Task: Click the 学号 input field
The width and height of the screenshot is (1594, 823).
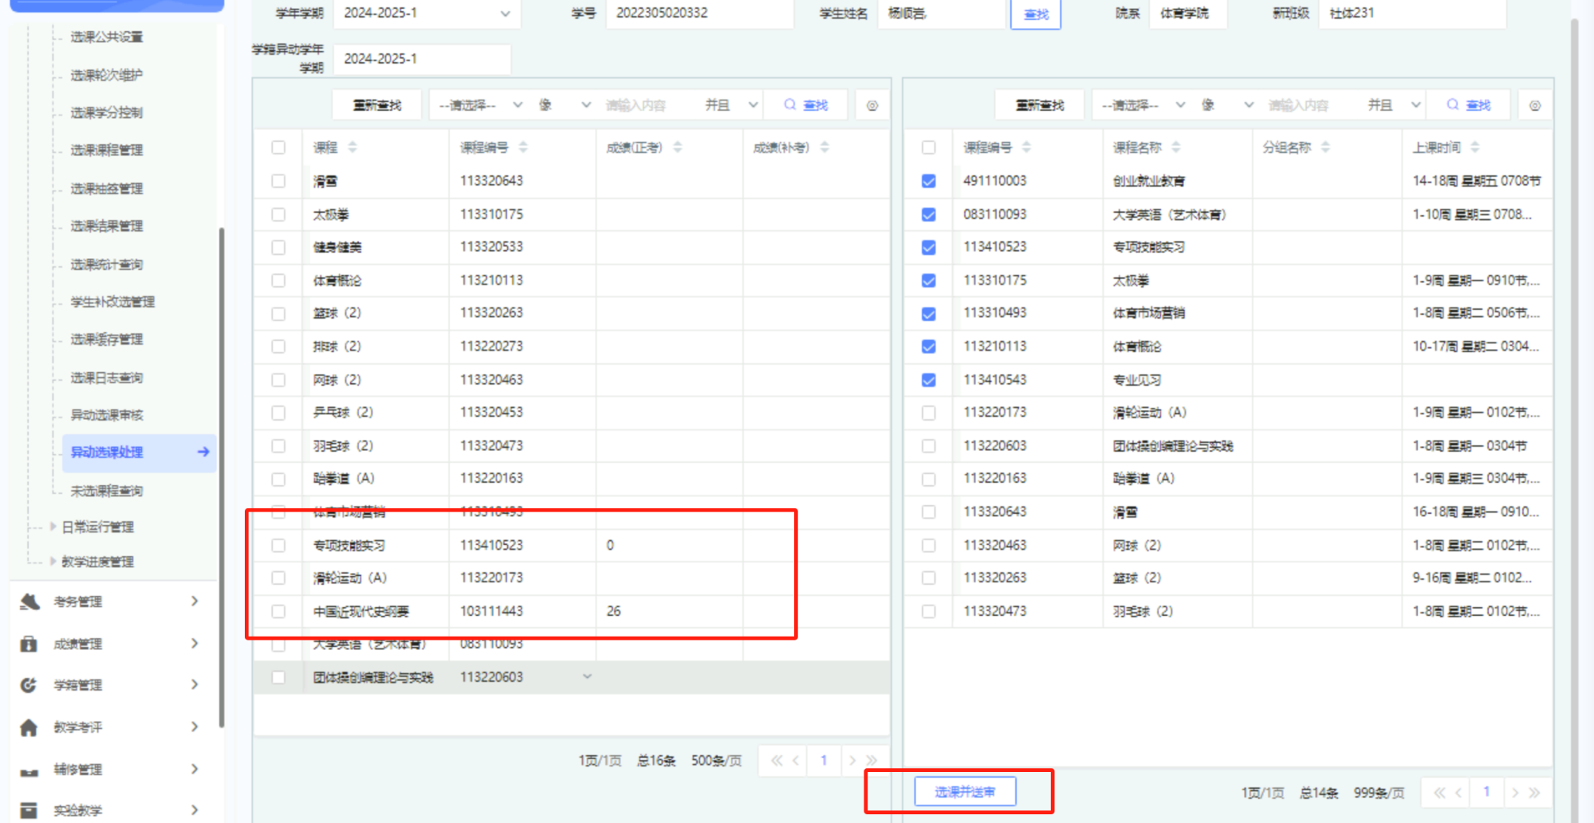Action: tap(699, 14)
